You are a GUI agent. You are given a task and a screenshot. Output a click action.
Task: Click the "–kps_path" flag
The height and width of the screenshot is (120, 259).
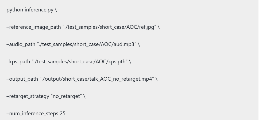tap(18, 62)
